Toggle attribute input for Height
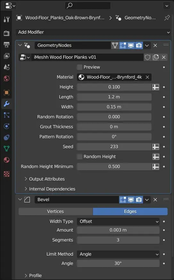Viewport: 174px width, 280px height. 156,87
